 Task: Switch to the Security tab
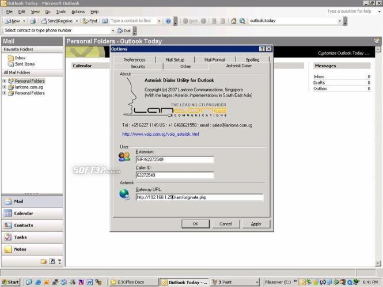(138, 66)
